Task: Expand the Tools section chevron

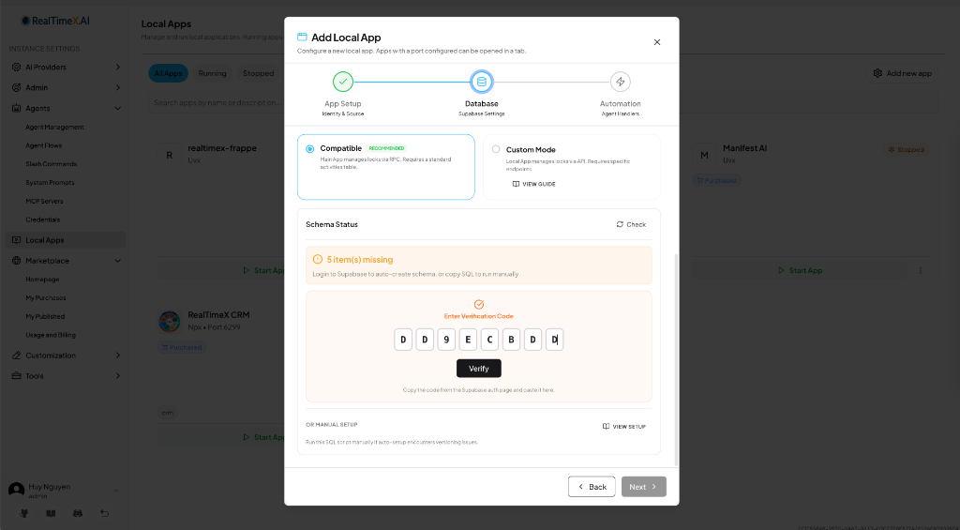Action: coord(118,375)
